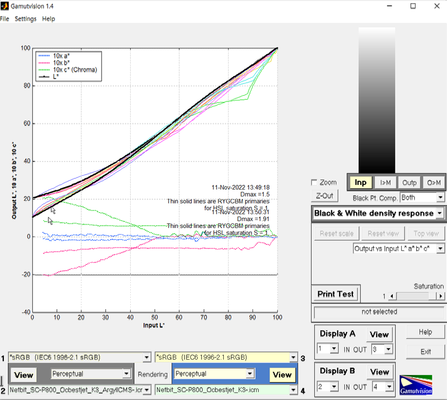Select the Outp toggle button
The width and height of the screenshot is (447, 400).
tap(409, 182)
